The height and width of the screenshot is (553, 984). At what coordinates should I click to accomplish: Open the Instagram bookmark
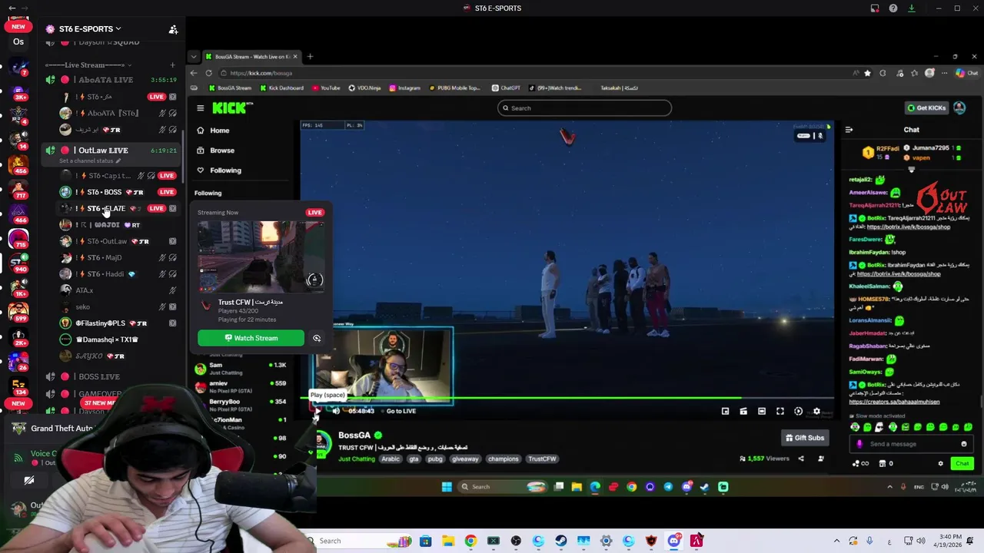(405, 88)
